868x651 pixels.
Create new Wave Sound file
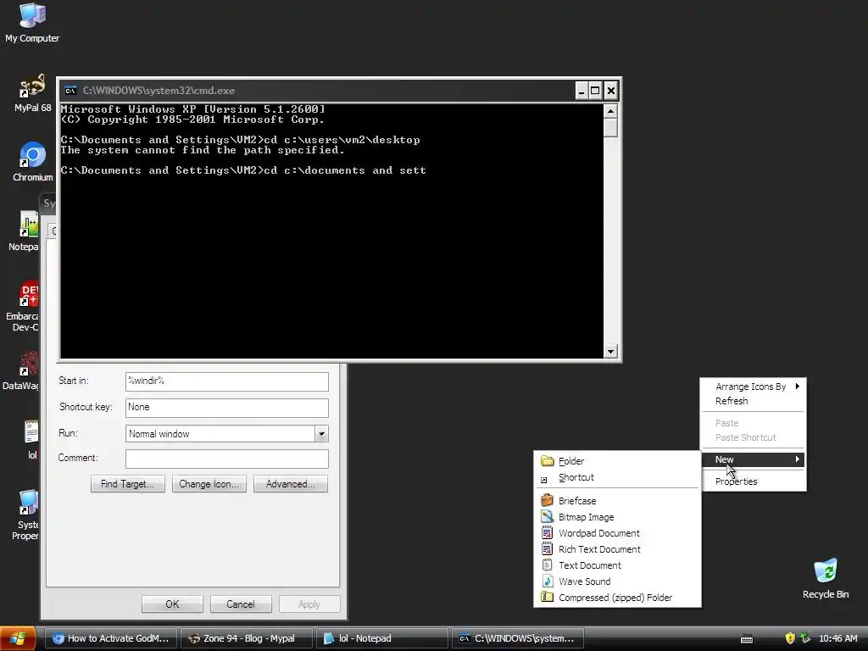click(617, 581)
